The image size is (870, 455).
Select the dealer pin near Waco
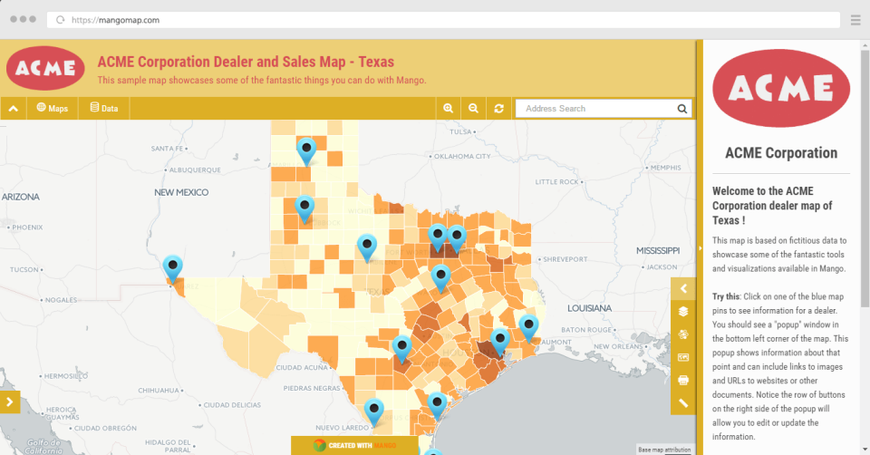click(x=440, y=278)
